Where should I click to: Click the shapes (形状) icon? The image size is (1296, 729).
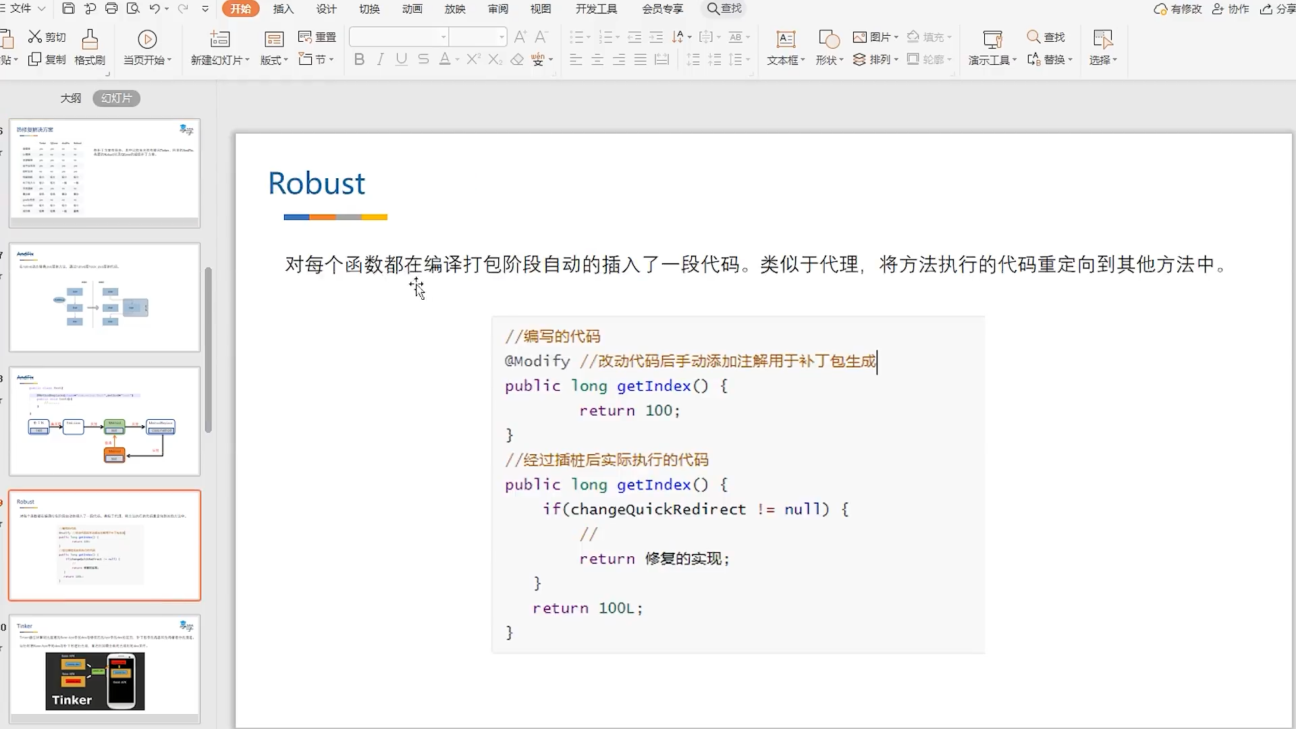[829, 39]
